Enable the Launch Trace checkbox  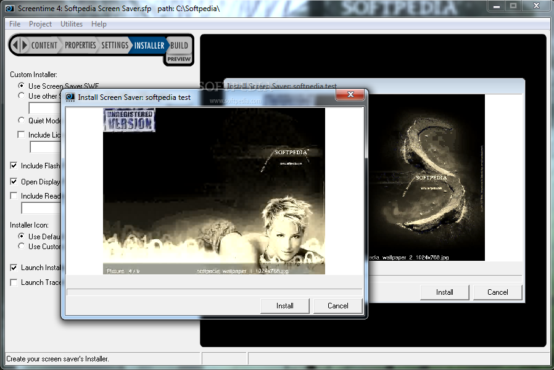(14, 282)
